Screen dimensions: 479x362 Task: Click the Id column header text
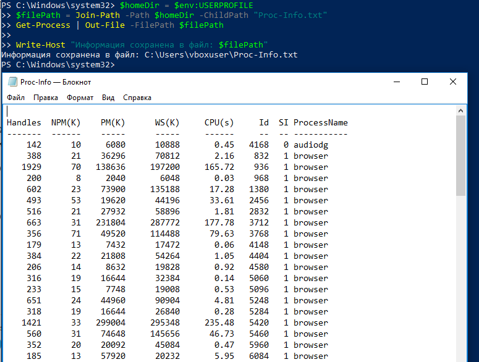pos(264,123)
